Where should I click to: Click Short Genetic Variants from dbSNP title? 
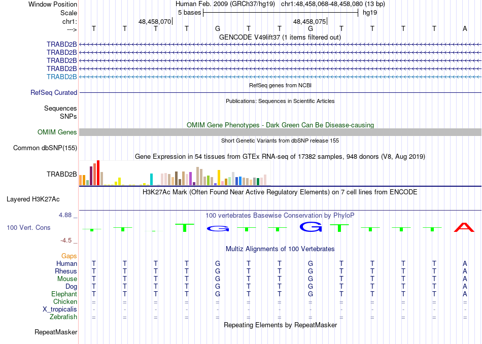[x=280, y=141]
